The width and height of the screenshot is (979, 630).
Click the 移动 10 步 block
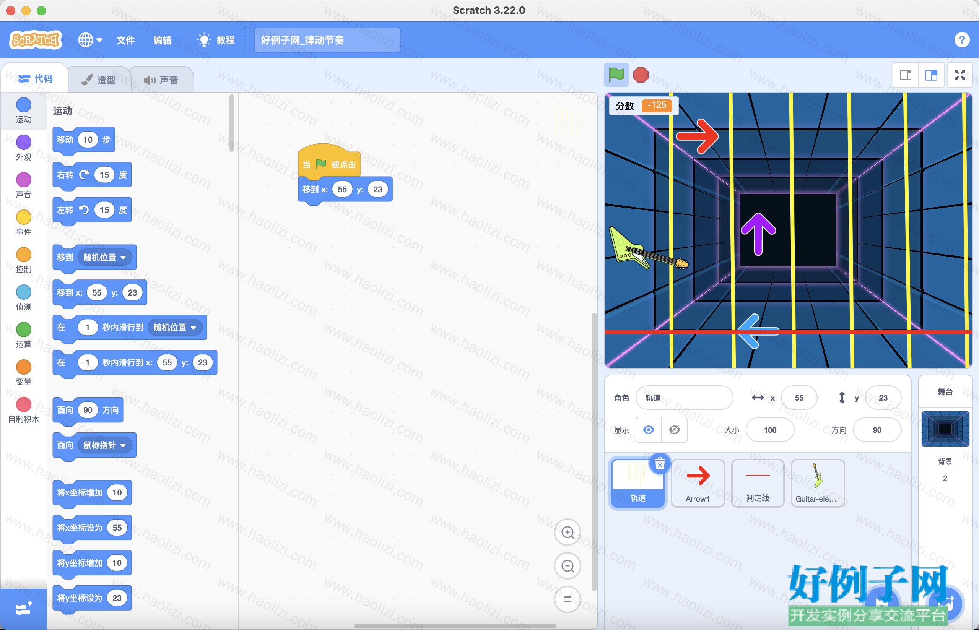point(84,140)
